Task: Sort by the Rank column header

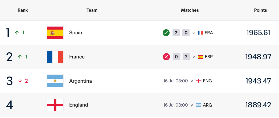Action: click(23, 10)
